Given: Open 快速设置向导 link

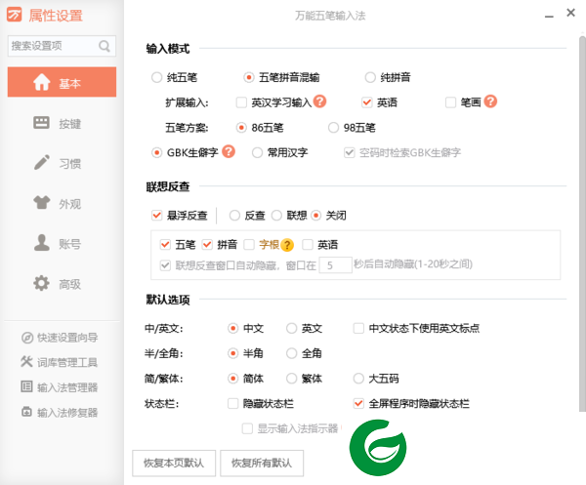Looking at the screenshot, I should [67, 338].
